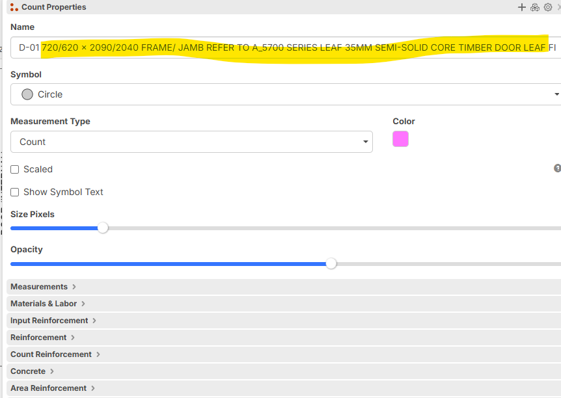Open the Symbol dropdown showing Circle
This screenshot has height=398, width=561.
286,94
